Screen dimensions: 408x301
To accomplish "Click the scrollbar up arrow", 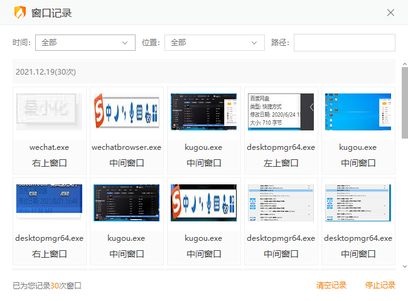I will click(x=405, y=64).
